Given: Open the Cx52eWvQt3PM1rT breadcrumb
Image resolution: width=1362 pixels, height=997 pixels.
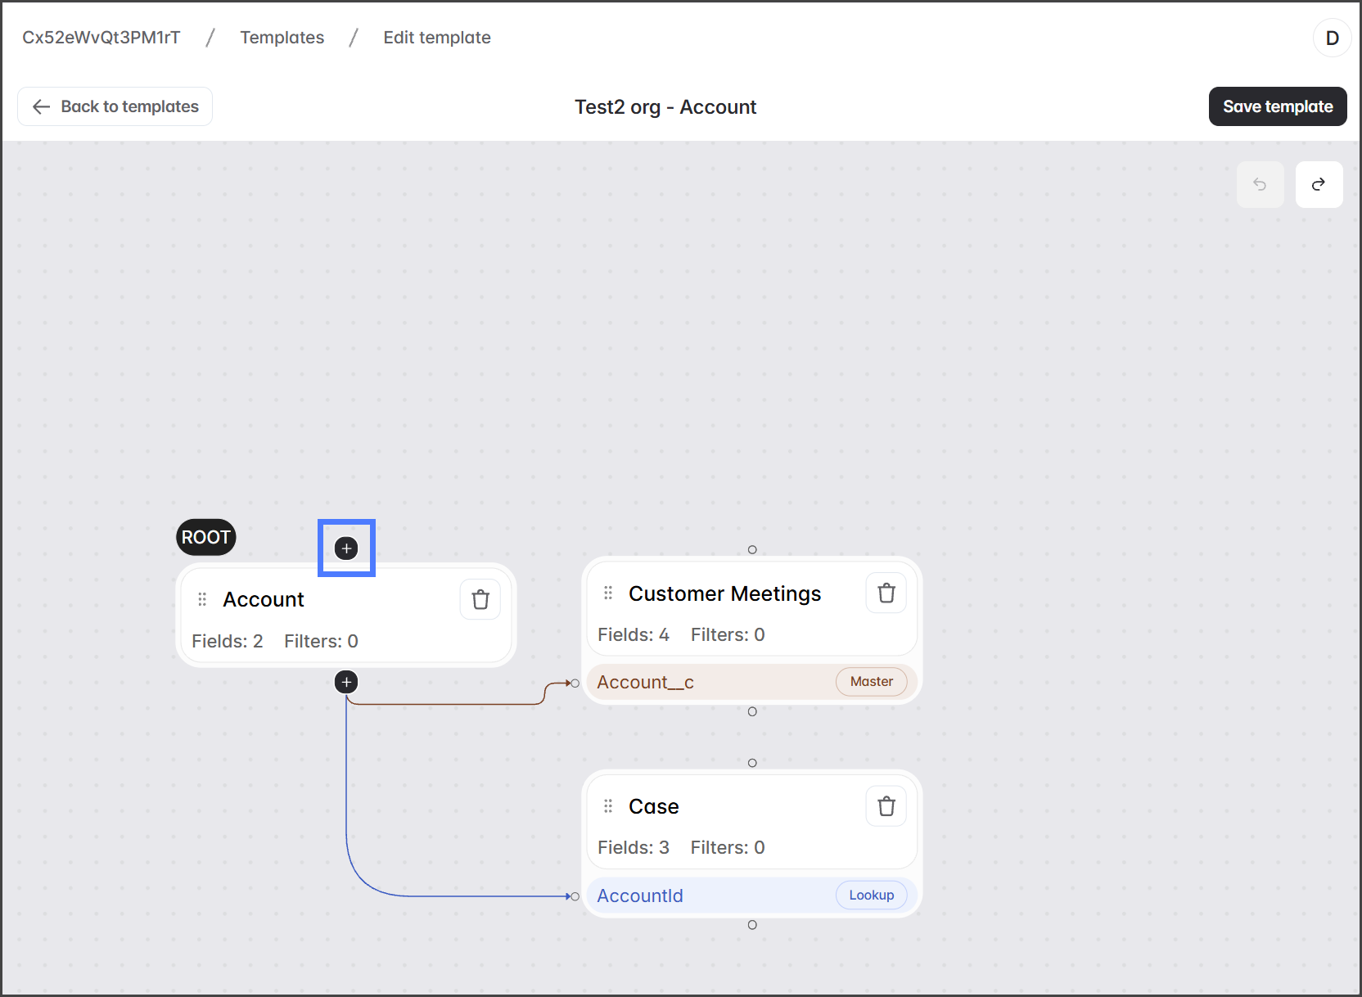Looking at the screenshot, I should [101, 38].
